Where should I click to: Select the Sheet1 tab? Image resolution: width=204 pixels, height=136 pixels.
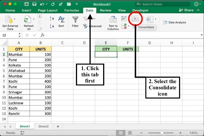click(x=25, y=126)
